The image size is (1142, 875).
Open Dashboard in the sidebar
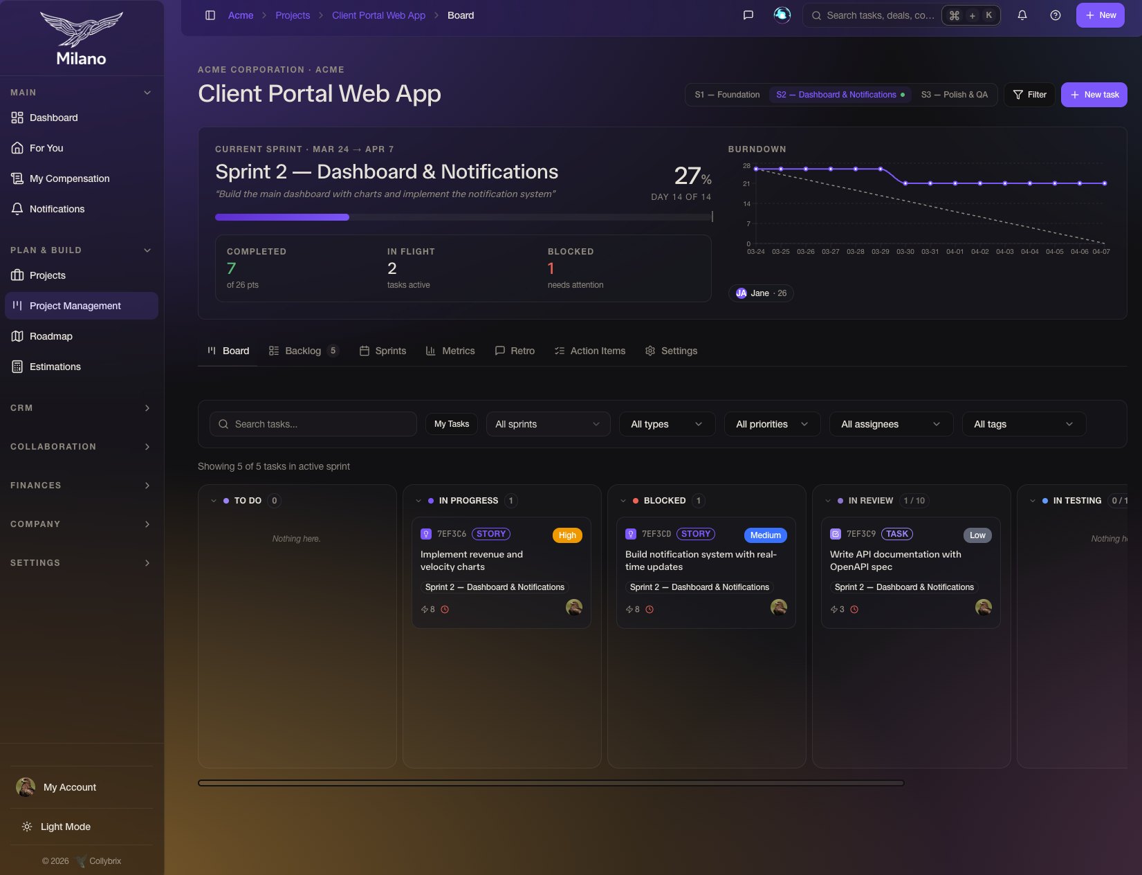pyautogui.click(x=82, y=118)
